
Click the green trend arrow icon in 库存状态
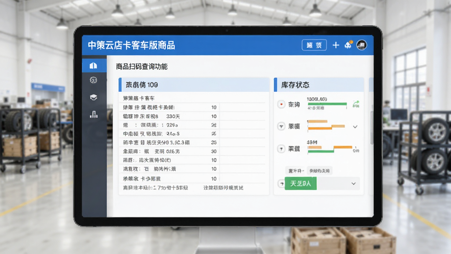(x=356, y=104)
